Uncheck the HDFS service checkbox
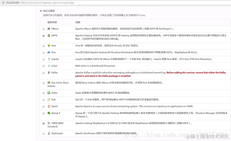231x141 pixels. click(x=44, y=36)
